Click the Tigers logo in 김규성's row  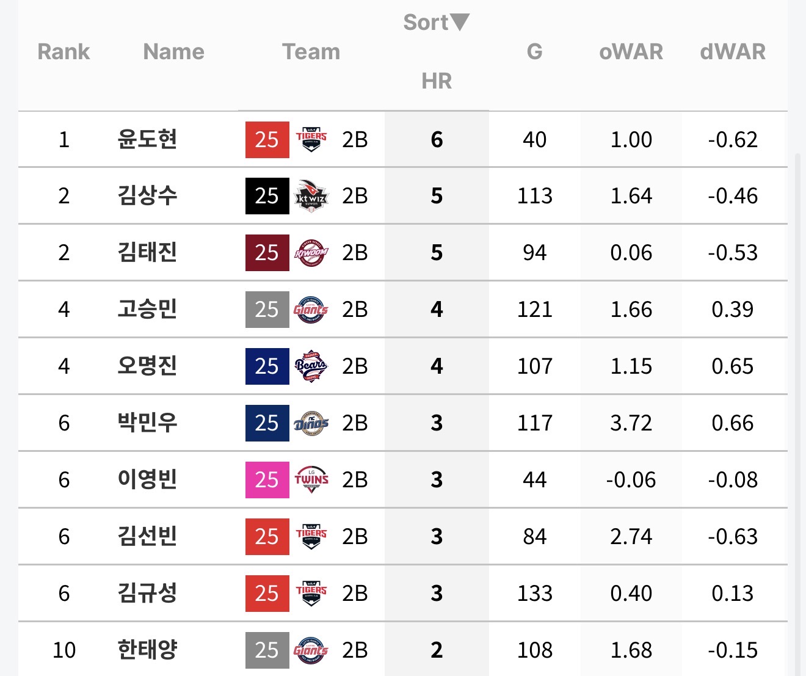[311, 594]
